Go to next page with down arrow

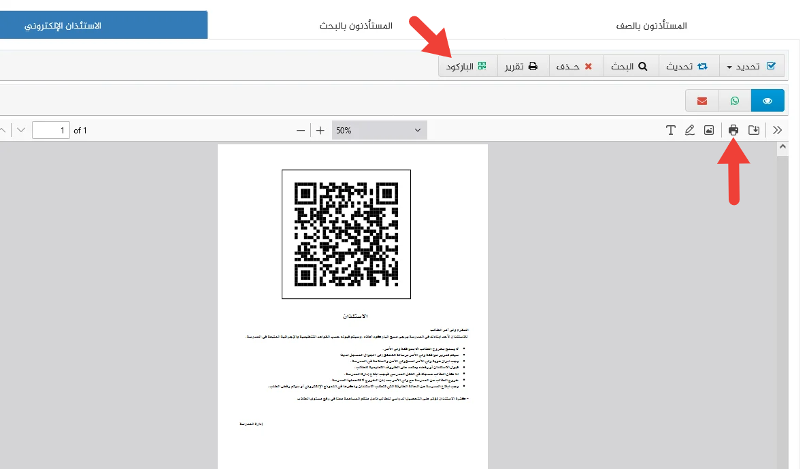click(x=21, y=130)
